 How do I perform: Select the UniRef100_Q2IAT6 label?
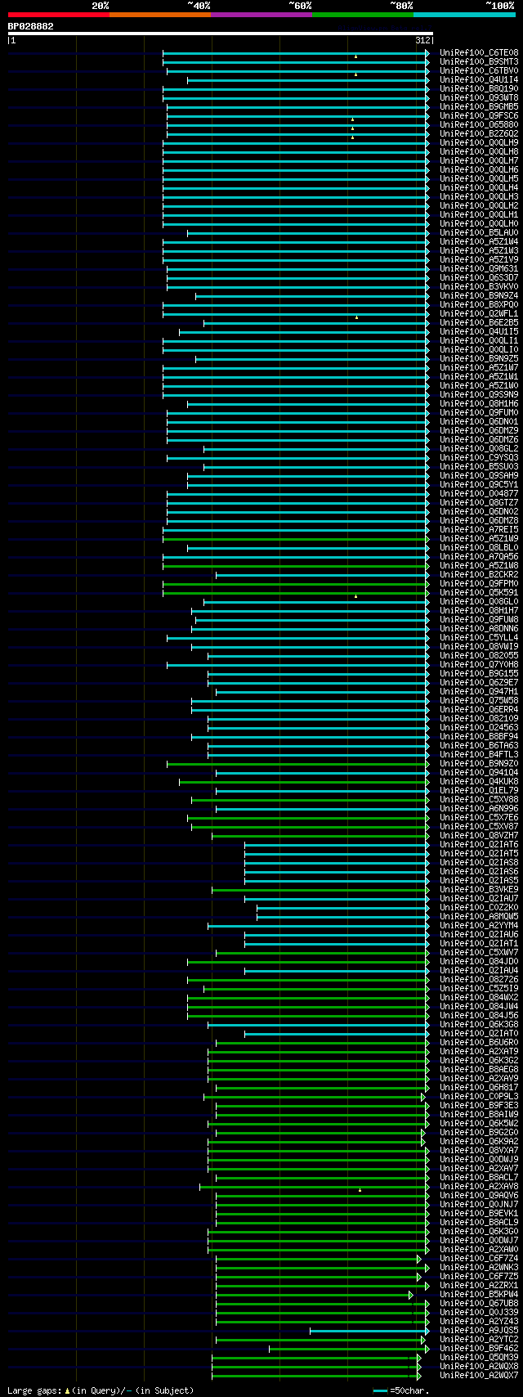(x=479, y=844)
